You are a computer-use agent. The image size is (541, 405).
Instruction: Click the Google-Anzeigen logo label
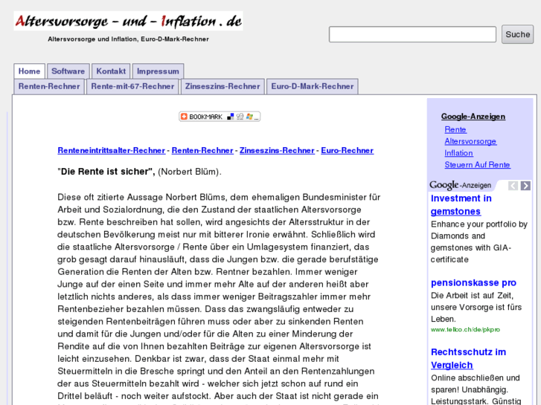point(460,185)
